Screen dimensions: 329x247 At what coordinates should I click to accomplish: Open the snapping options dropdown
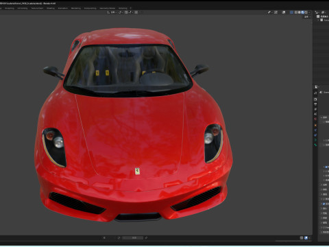[130, 12]
